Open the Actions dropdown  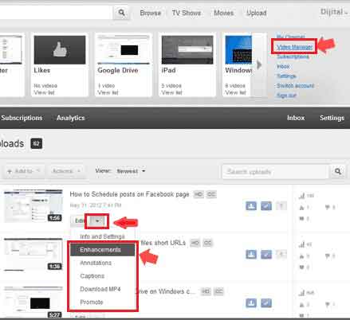[x=66, y=171]
